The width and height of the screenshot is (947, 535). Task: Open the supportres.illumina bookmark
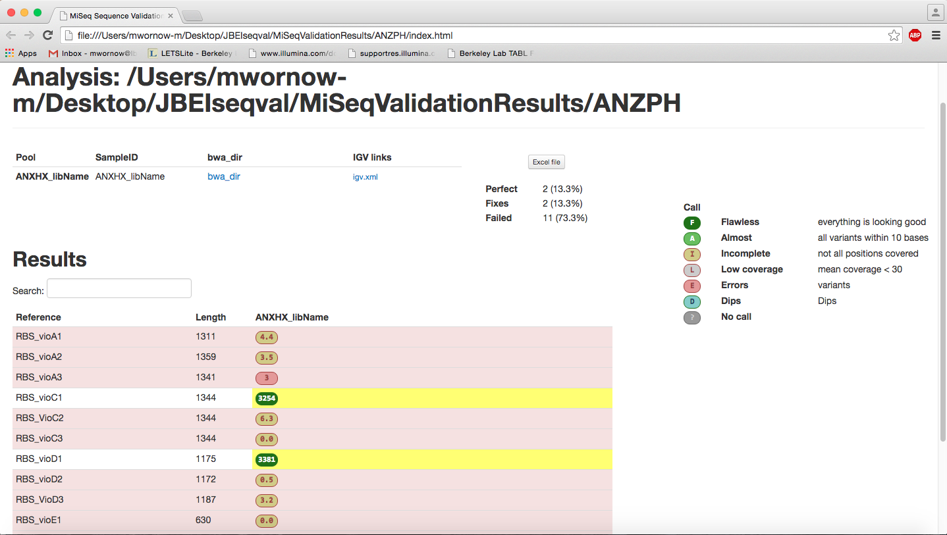tap(391, 53)
